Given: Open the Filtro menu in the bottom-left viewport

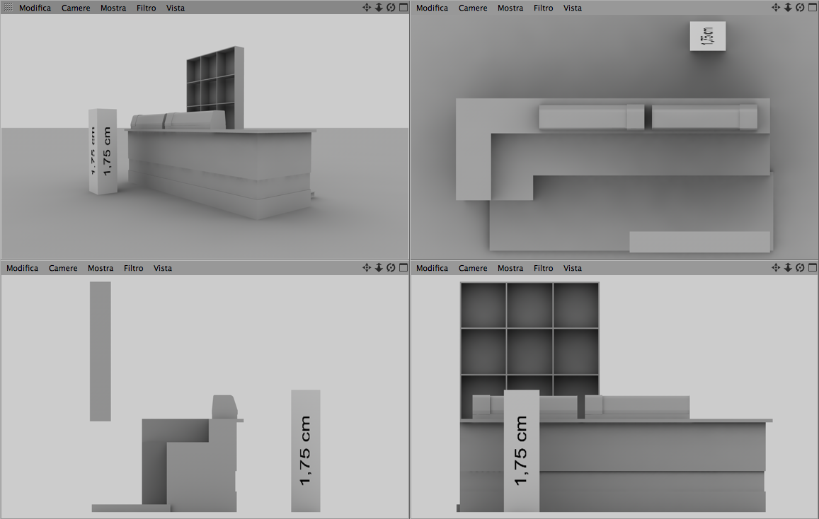Looking at the screenshot, I should click(133, 268).
